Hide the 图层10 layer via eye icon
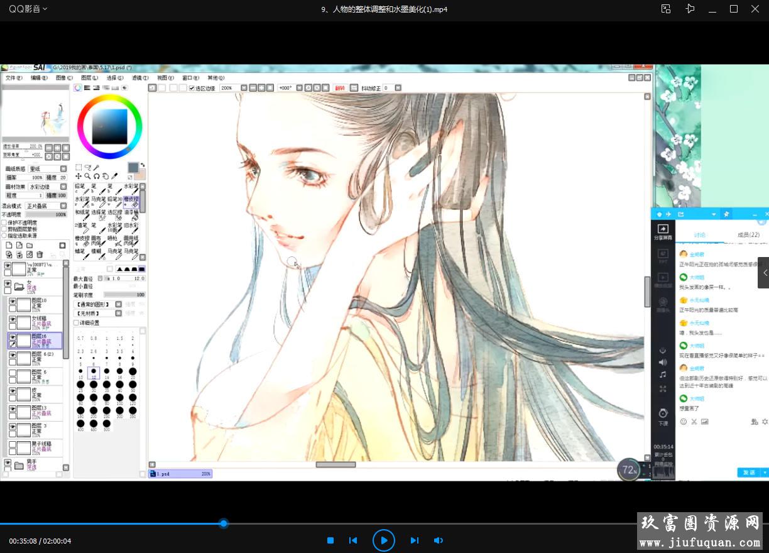Image resolution: width=769 pixels, height=553 pixels. click(x=12, y=302)
